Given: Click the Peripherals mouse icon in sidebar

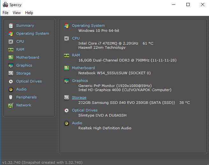Looking at the screenshot, I should pos(11,97).
